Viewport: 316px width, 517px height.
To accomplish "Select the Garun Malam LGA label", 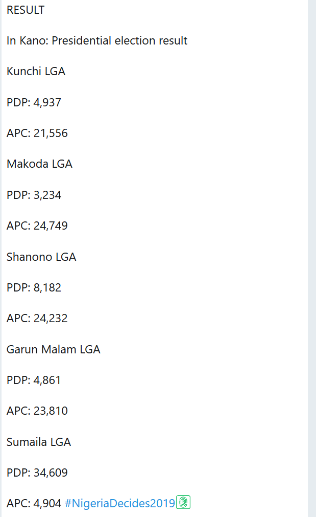I will (53, 349).
